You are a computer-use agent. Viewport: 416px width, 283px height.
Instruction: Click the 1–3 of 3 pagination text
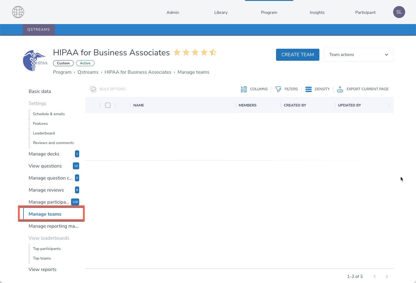pyautogui.click(x=355, y=276)
